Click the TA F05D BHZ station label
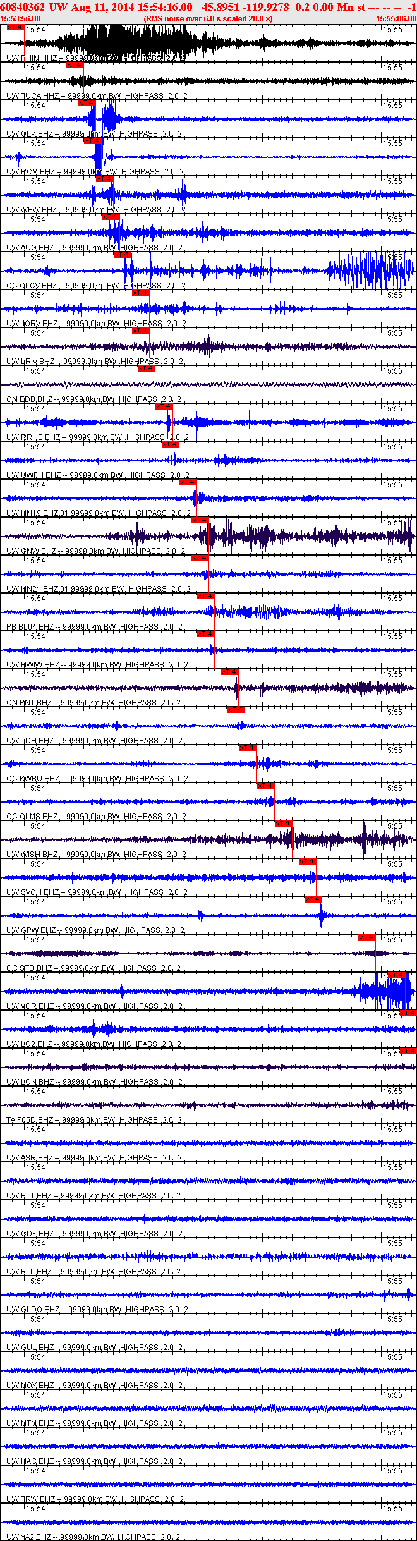This screenshot has height=1541, width=417. pyautogui.click(x=94, y=1120)
